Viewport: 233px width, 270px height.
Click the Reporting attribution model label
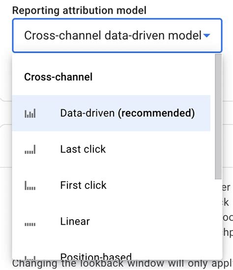coord(79,10)
